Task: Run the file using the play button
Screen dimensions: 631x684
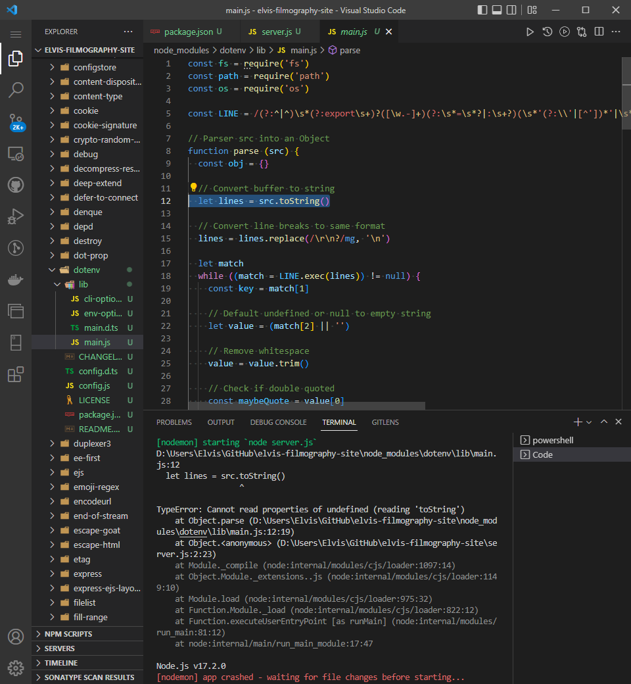Action: [530, 31]
